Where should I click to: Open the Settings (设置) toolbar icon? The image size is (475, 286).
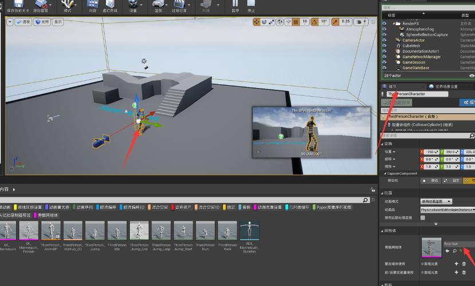tap(133, 6)
